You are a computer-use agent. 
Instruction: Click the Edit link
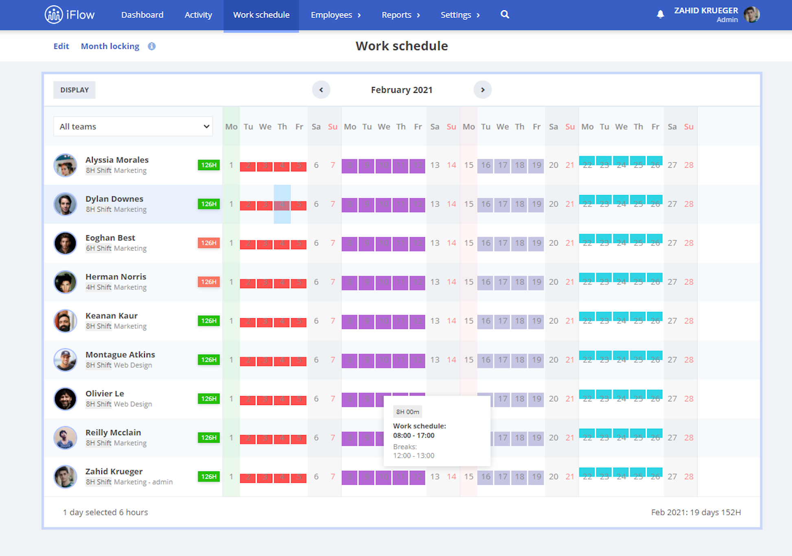(61, 46)
